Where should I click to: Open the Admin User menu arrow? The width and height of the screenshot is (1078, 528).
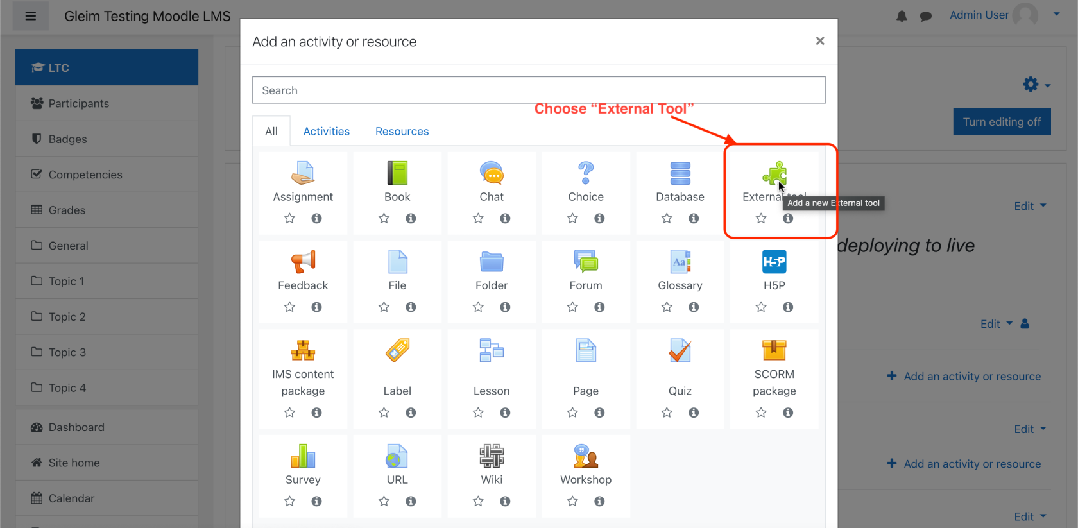pyautogui.click(x=1056, y=14)
